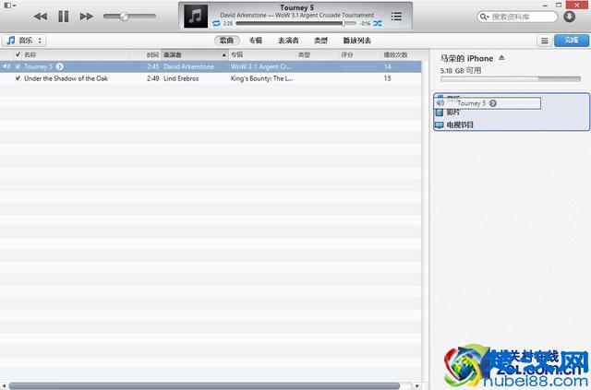Click the blue 完成 button
The width and height of the screenshot is (591, 390).
coord(572,41)
